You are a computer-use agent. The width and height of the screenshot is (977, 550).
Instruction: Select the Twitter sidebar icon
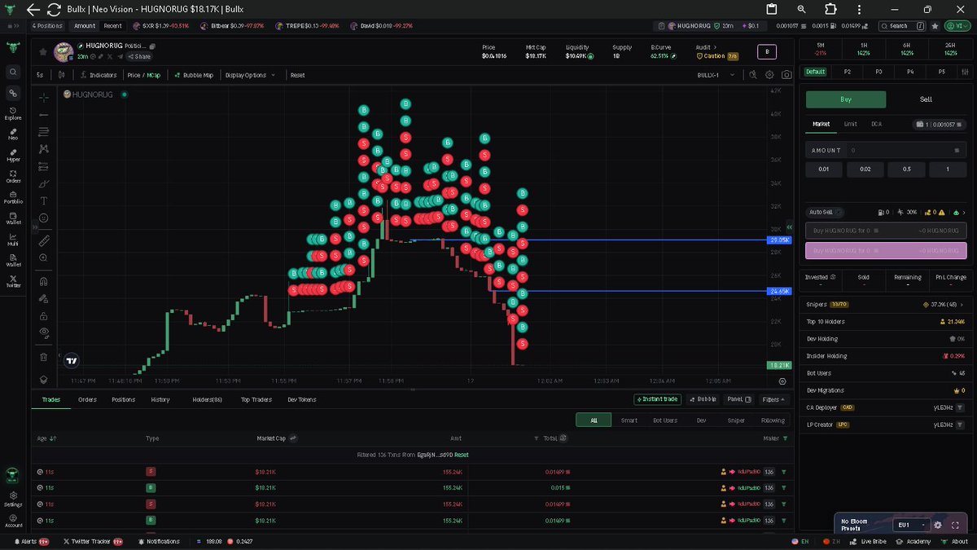[x=13, y=281]
